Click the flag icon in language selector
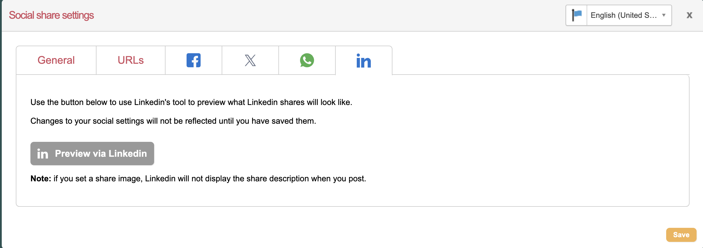This screenshot has width=703, height=248. [x=577, y=15]
